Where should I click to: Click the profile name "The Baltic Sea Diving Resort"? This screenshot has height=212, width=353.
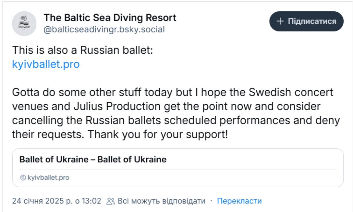[x=110, y=18]
